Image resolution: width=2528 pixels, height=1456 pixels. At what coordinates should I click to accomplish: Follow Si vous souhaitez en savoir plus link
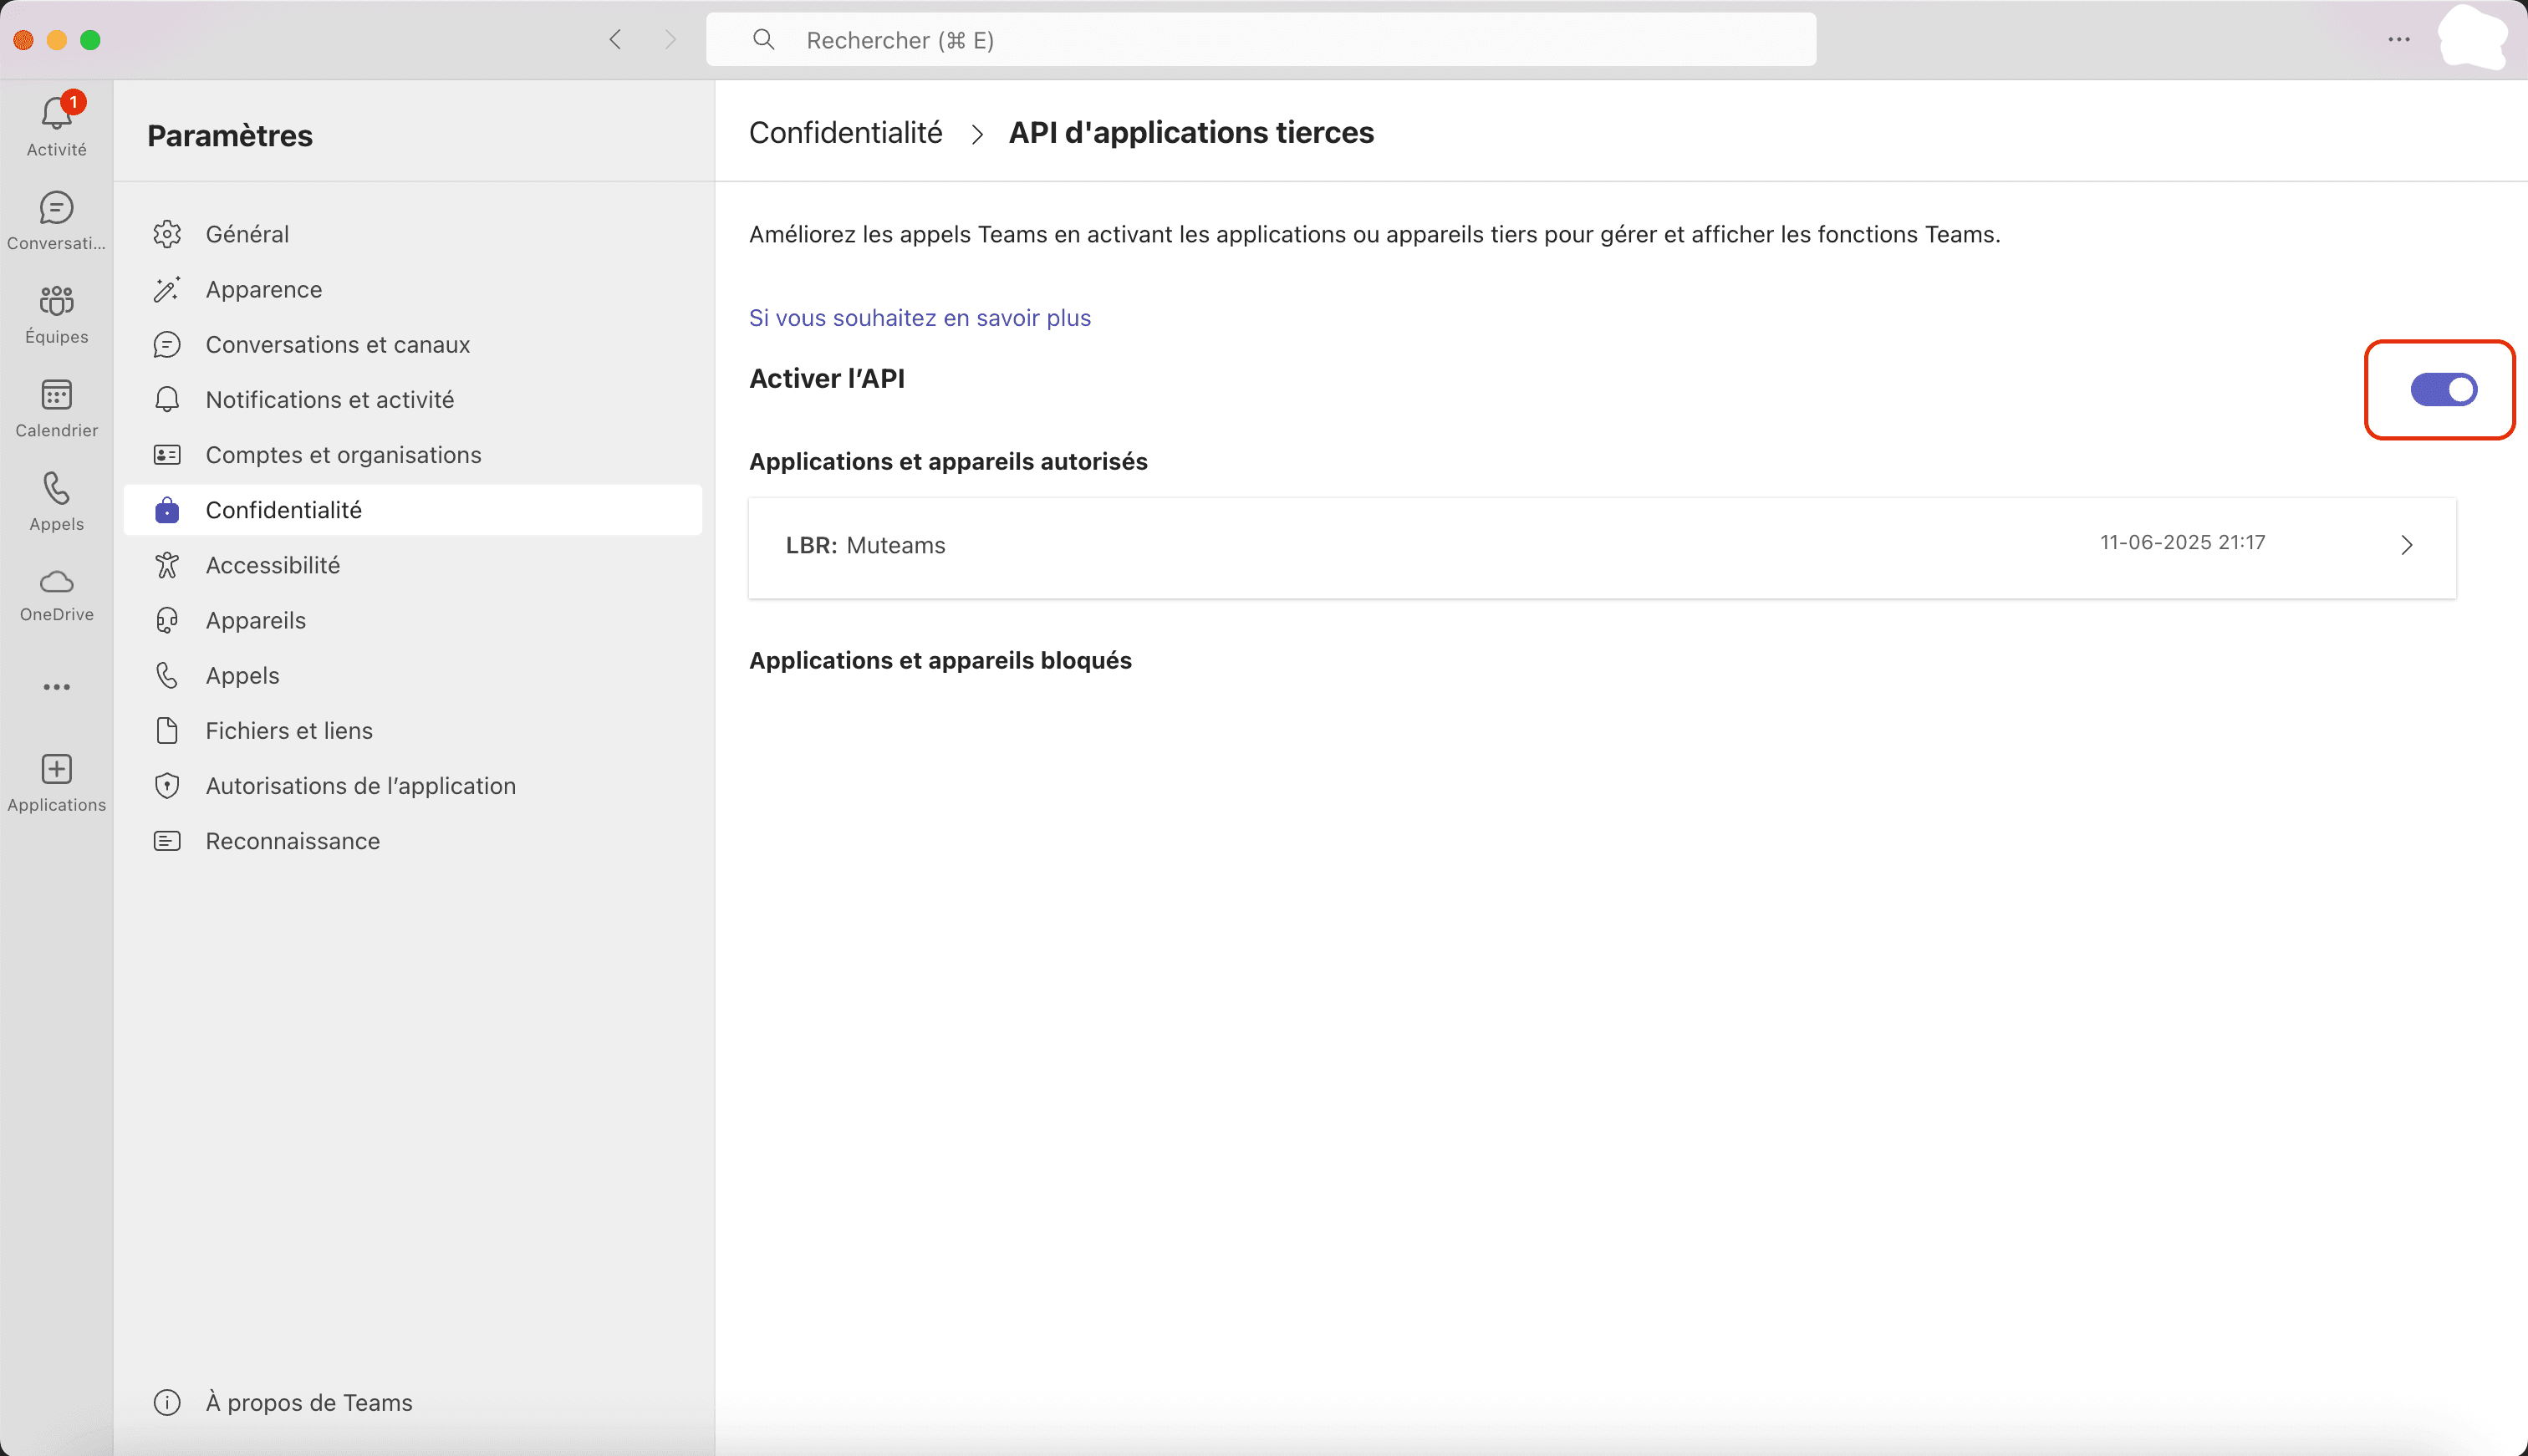coord(920,318)
